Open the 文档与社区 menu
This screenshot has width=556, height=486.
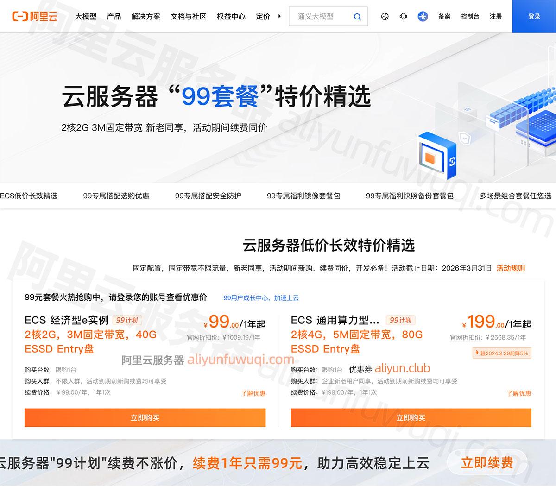pyautogui.click(x=189, y=16)
